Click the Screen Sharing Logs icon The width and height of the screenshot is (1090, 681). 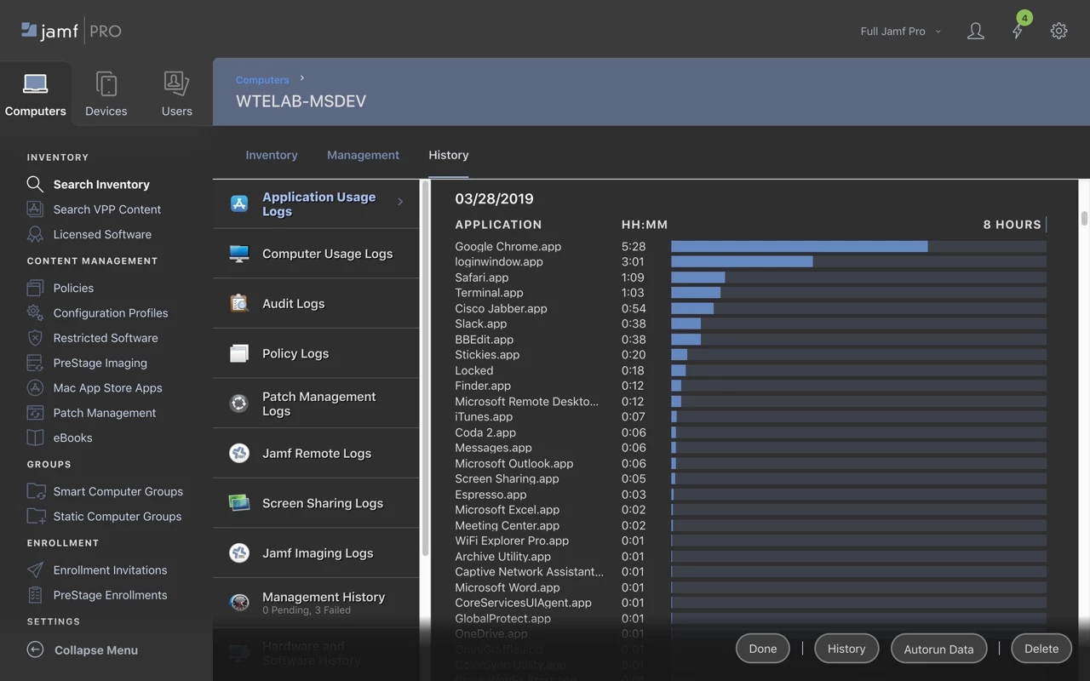pos(239,503)
